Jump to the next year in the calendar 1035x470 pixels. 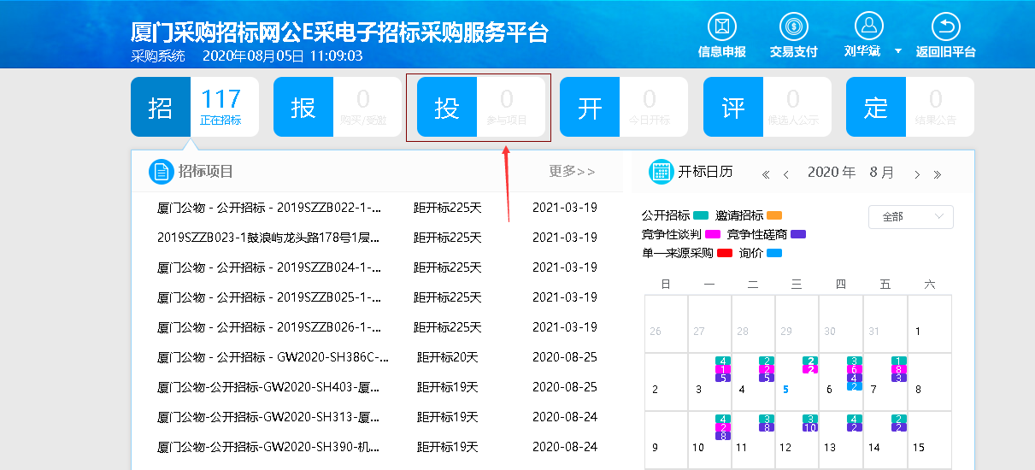(x=938, y=174)
